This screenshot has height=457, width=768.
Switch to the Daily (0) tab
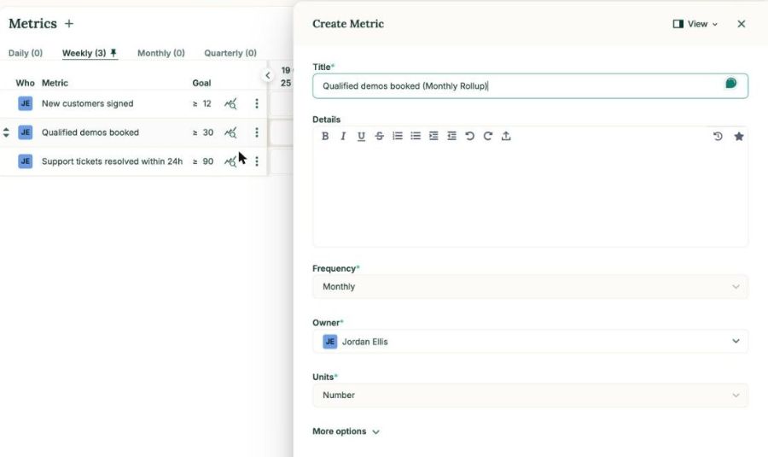point(26,53)
